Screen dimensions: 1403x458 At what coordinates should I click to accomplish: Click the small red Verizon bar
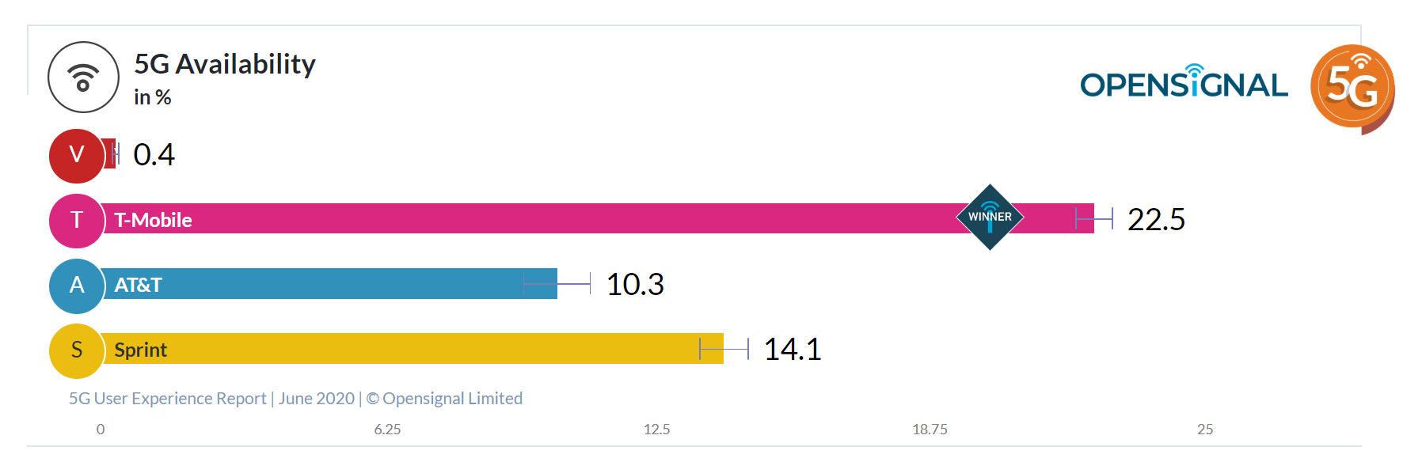pos(110,154)
